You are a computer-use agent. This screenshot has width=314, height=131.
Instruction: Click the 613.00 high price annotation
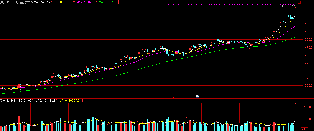tap(284, 6)
